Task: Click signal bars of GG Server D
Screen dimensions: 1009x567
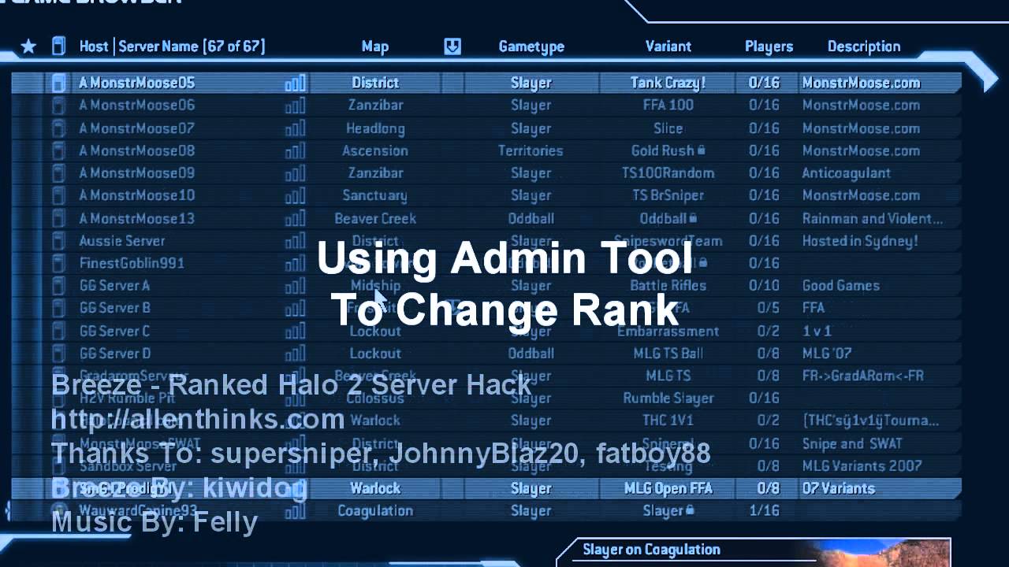Action: tap(295, 354)
